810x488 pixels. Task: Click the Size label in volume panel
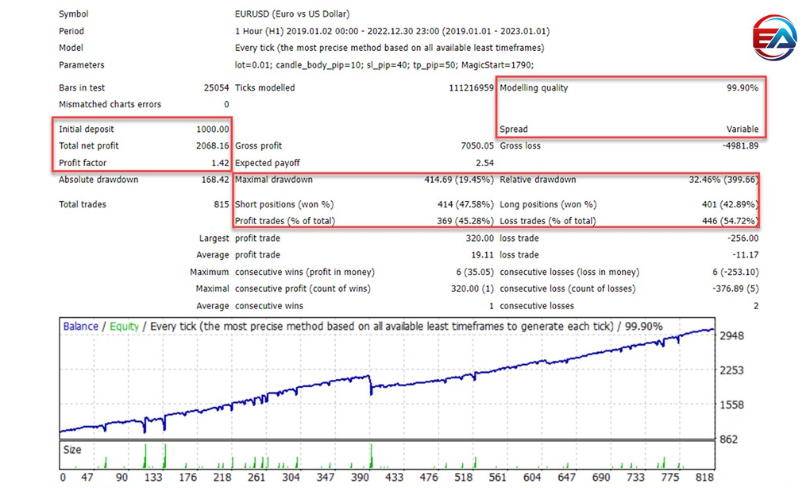coord(72,449)
